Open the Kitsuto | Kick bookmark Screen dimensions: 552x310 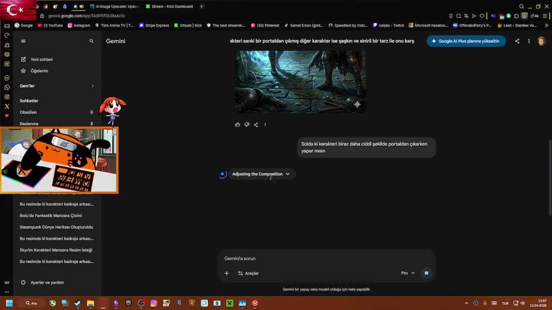click(188, 25)
